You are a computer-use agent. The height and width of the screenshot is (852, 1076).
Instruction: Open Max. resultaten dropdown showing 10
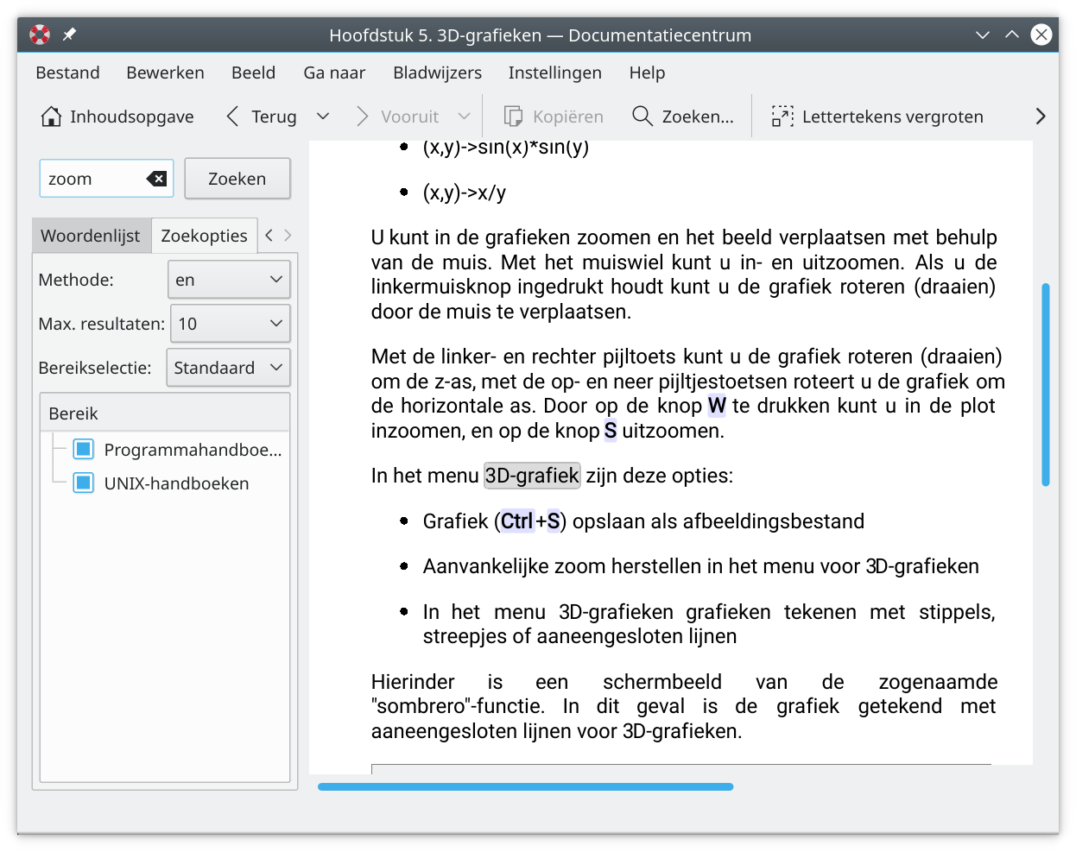coord(231,324)
